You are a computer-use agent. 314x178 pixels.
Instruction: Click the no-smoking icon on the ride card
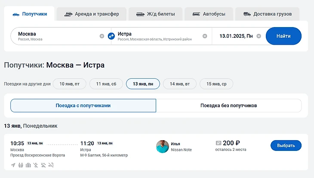click(51, 165)
